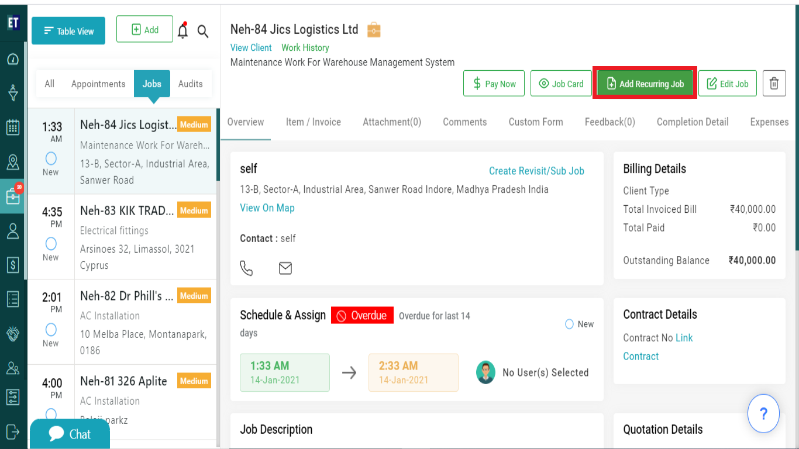Image resolution: width=799 pixels, height=449 pixels.
Task: Open the notification bell
Action: coord(183,30)
